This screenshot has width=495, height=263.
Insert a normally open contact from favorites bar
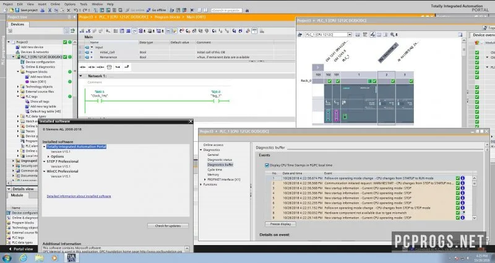point(83,67)
